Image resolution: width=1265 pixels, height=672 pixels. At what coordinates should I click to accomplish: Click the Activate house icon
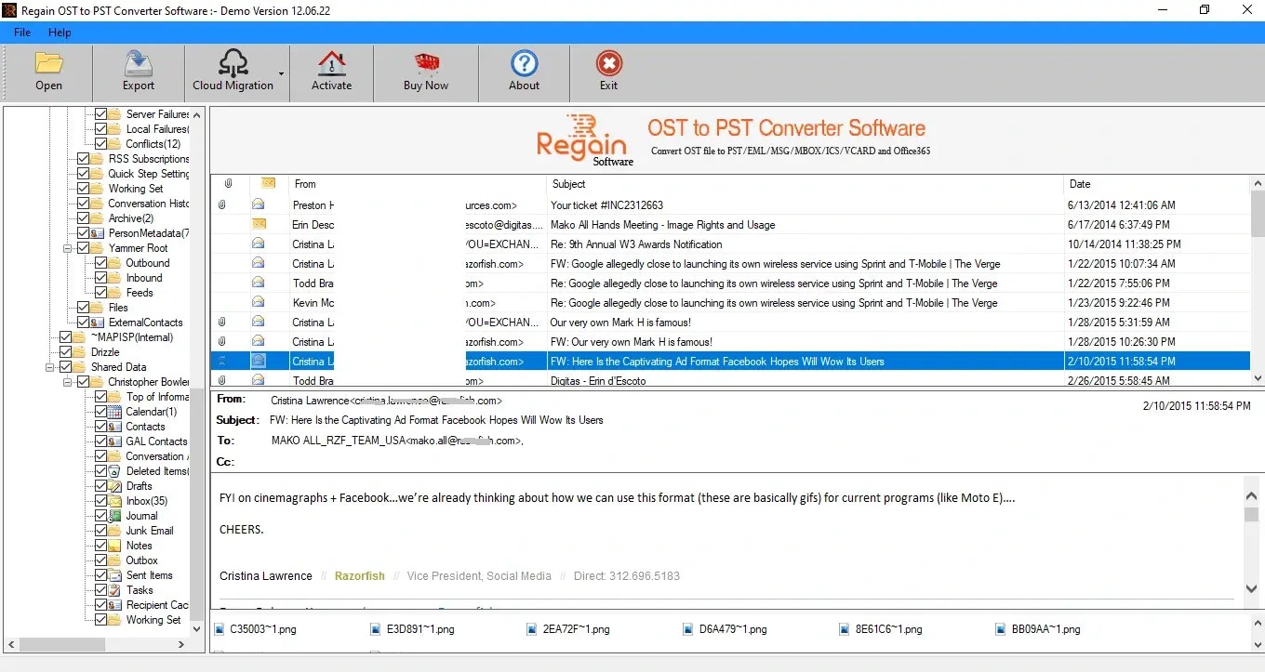tap(331, 63)
